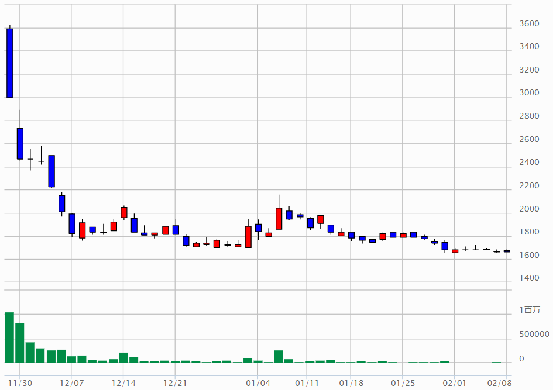This screenshot has width=553, height=390.
Task: Select the 2600 price level label
Action: coord(529,139)
